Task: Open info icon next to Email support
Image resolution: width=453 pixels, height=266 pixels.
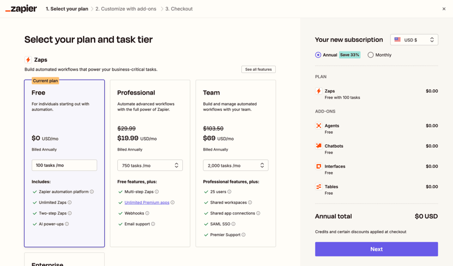Action: (153, 224)
